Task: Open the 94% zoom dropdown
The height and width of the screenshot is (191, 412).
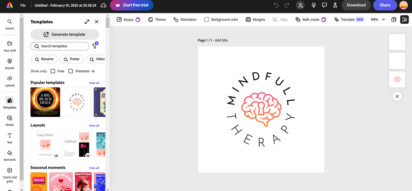Action: pyautogui.click(x=378, y=20)
